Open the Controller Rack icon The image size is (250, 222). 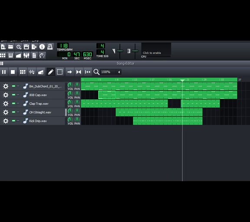pyautogui.click(x=42, y=55)
